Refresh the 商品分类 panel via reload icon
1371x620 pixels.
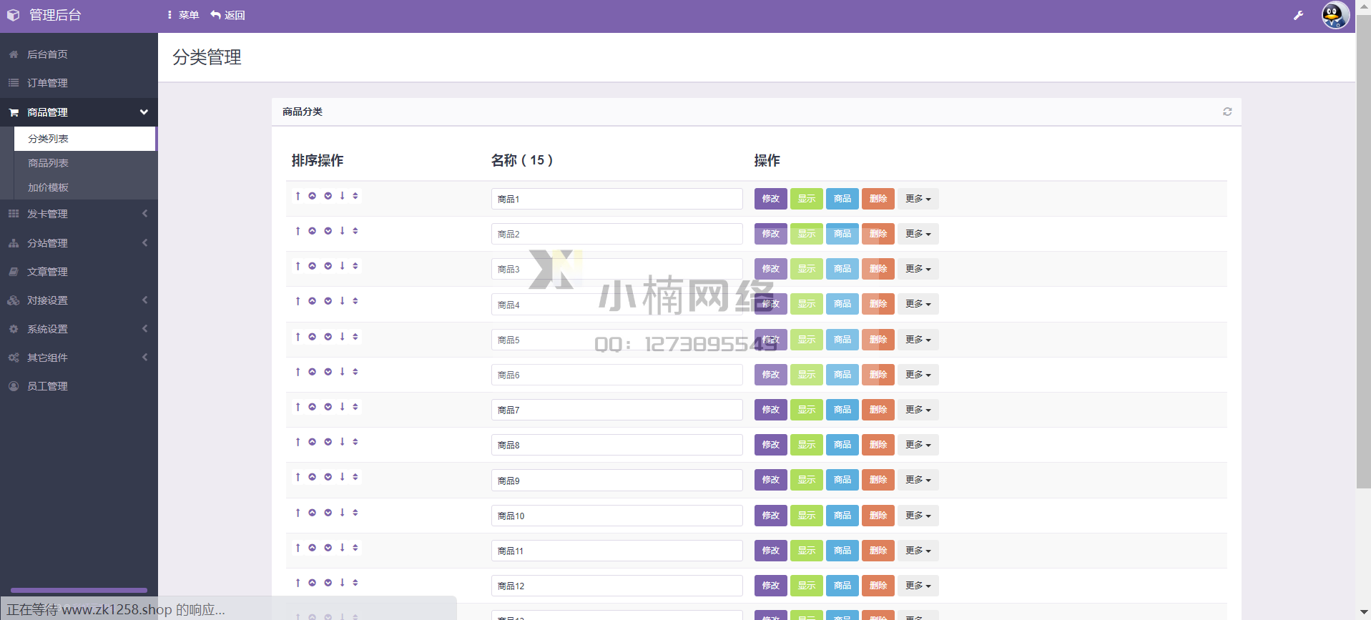(1227, 112)
